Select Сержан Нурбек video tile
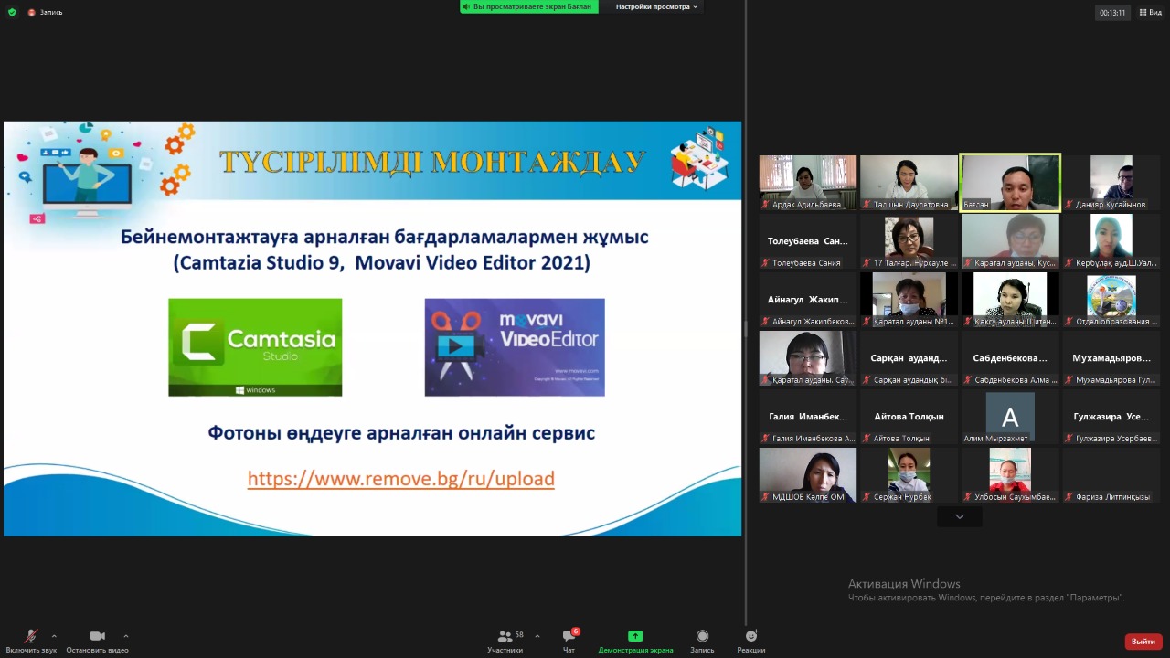Screen dimensions: 1170x658 pyautogui.click(x=909, y=475)
